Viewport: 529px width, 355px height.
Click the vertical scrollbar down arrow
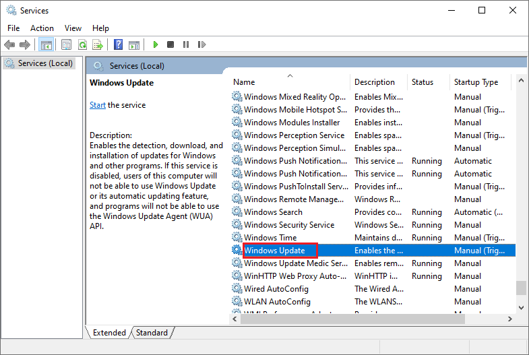pyautogui.click(x=521, y=307)
